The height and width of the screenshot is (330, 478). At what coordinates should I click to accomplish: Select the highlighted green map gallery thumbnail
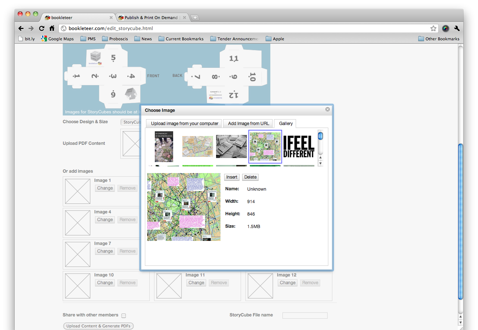(x=265, y=147)
